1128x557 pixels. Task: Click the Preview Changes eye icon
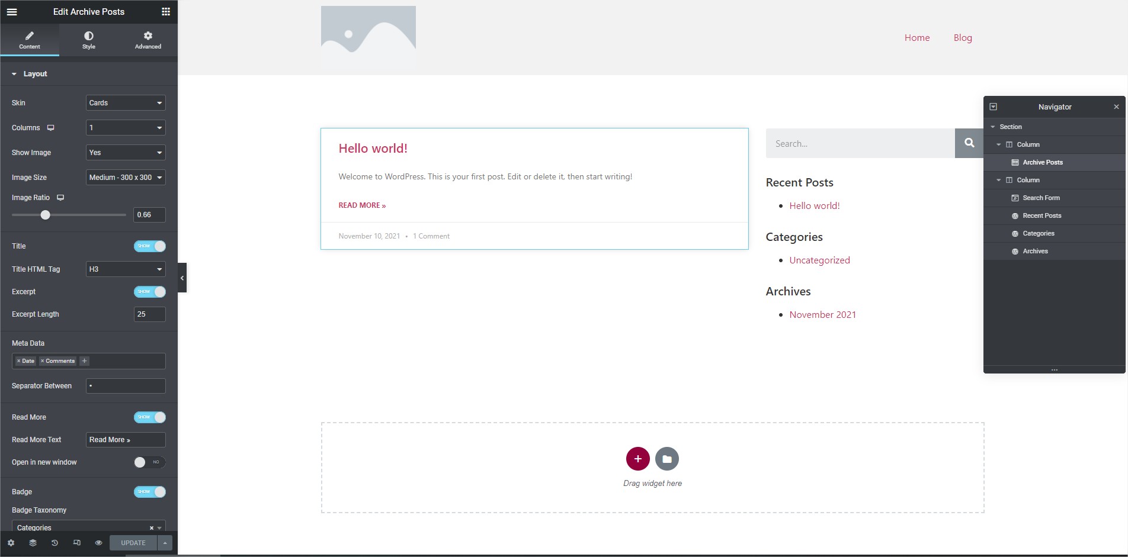pyautogui.click(x=98, y=543)
